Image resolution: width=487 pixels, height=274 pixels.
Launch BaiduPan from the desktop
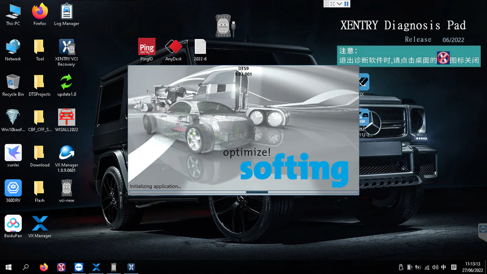point(13,227)
